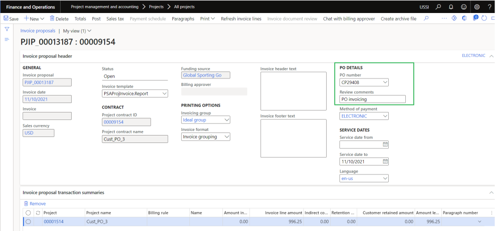Screen dimensions: 501x231
Task: Open the Print menu
Action: (207, 18)
